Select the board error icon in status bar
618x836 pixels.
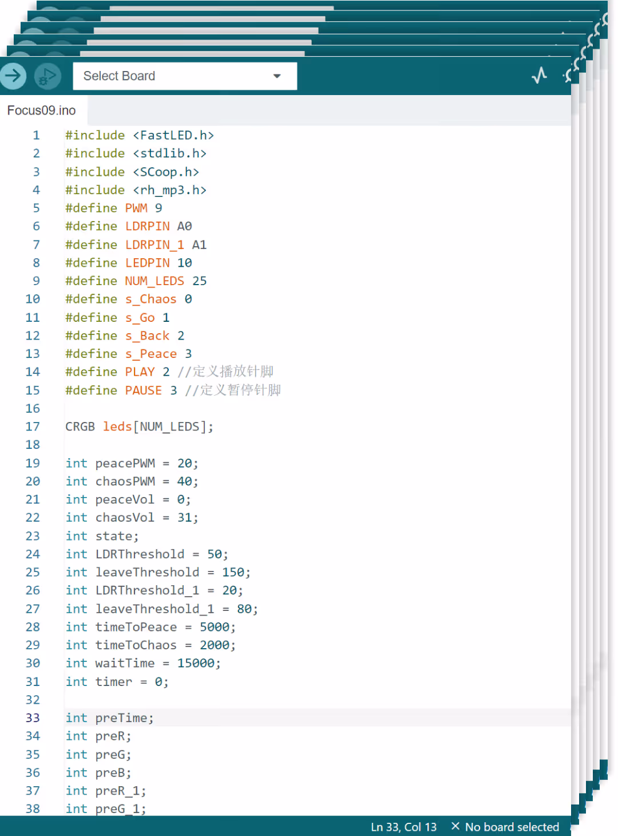[455, 826]
